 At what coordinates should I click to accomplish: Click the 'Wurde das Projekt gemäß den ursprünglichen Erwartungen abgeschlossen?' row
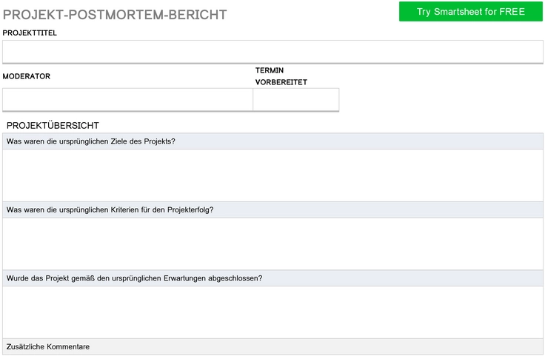(x=272, y=278)
